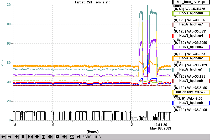Click the vertical zoom-in hourglass icon
Image resolution: width=210 pixels, height=140 pixels.
click(44, 137)
